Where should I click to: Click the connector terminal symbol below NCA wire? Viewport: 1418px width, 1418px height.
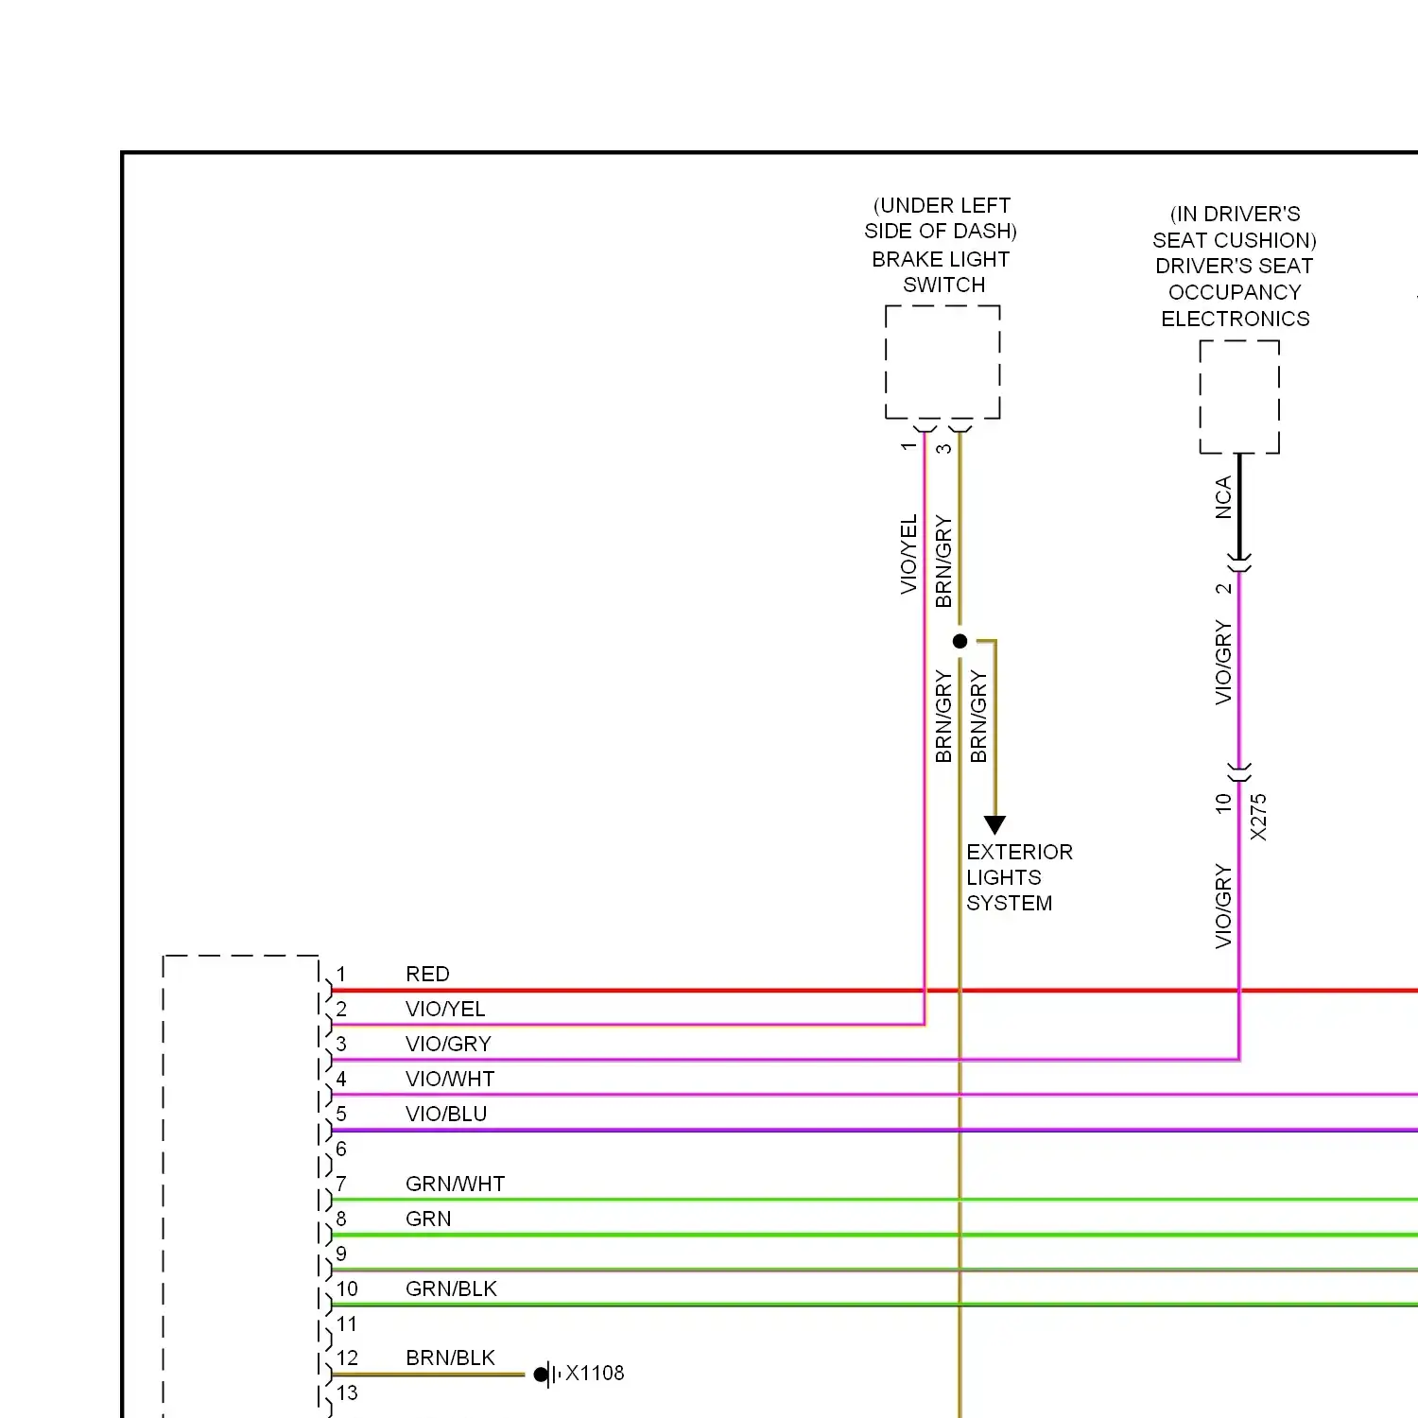1239,564
